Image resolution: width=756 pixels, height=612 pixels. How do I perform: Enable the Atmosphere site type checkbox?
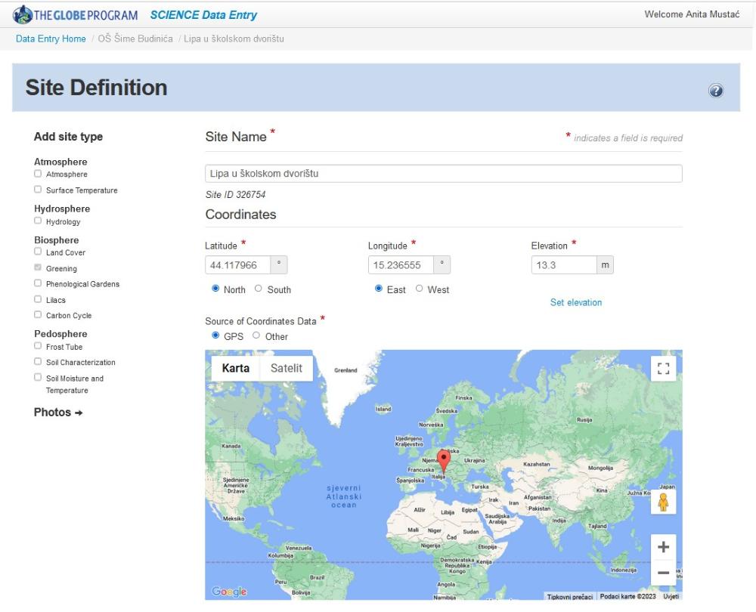pos(38,175)
